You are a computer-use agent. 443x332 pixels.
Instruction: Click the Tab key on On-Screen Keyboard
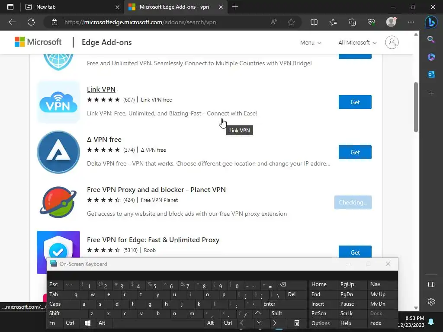point(58,294)
